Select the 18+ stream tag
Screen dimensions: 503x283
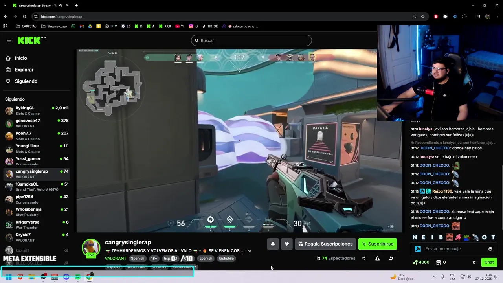(154, 259)
